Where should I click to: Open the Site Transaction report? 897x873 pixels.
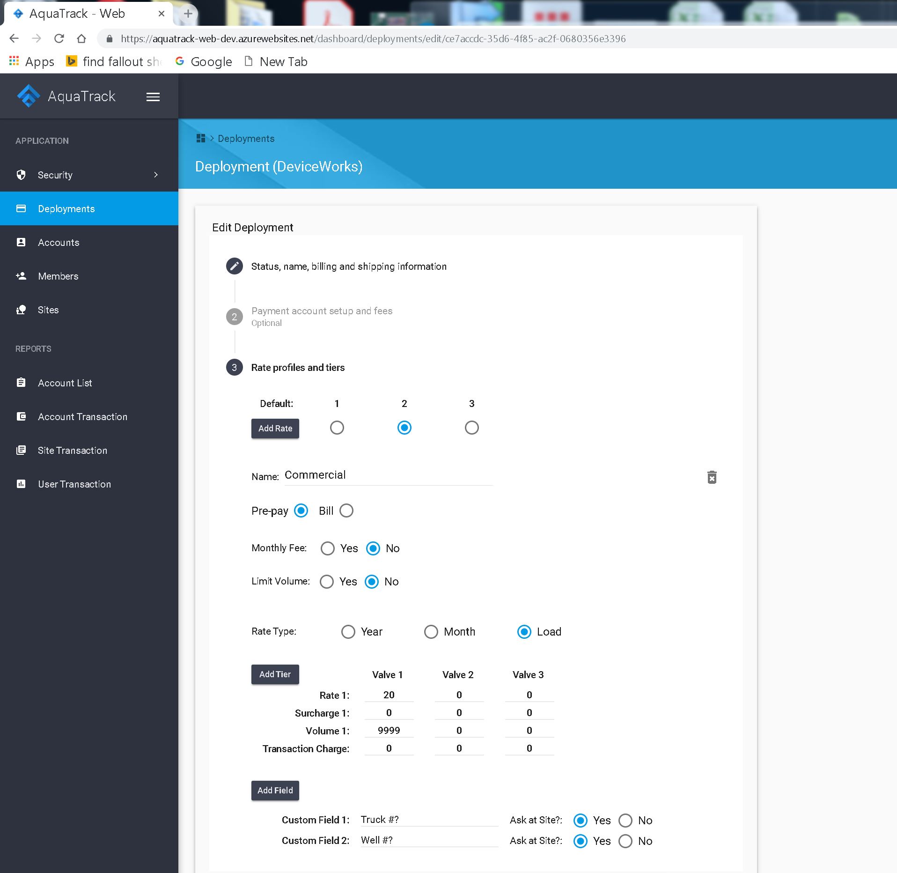click(73, 450)
